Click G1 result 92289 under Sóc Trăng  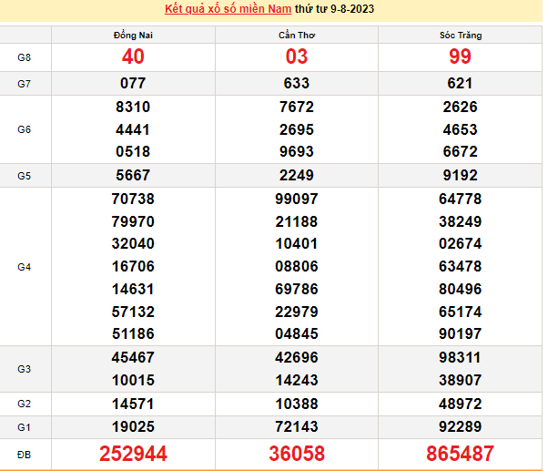(460, 425)
